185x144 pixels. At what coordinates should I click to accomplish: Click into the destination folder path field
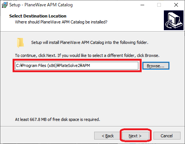click(x=77, y=65)
